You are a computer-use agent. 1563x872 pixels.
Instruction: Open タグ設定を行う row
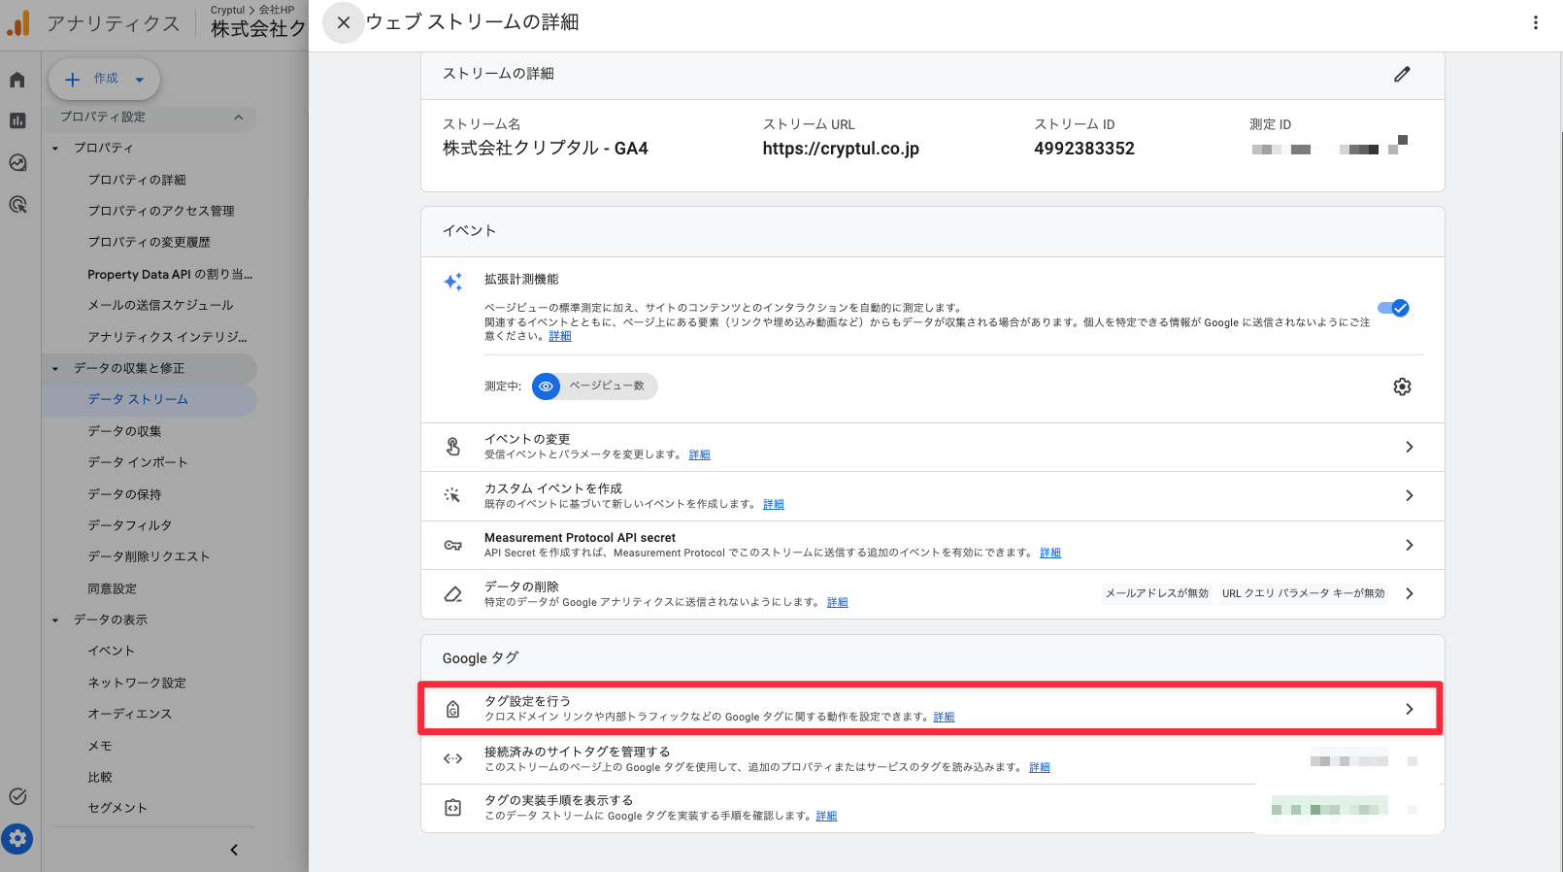tap(932, 709)
